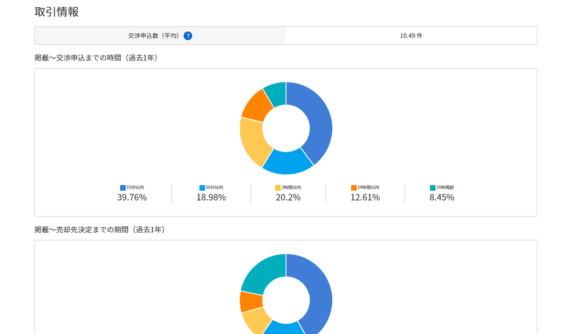574x334 pixels.
Task: Click the 12.61% value text
Action: 365,197
